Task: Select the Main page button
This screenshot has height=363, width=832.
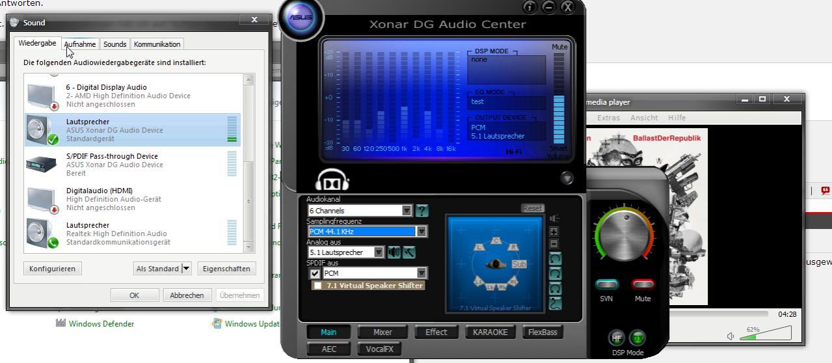Action: [x=329, y=332]
